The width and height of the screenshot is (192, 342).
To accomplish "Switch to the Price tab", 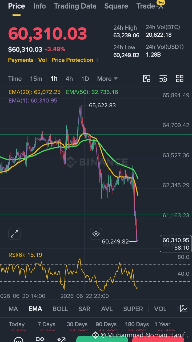I will tap(17, 6).
